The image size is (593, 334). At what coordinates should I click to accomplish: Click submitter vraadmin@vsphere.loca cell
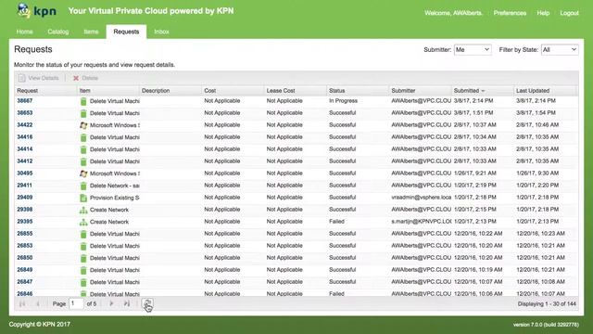(422, 198)
